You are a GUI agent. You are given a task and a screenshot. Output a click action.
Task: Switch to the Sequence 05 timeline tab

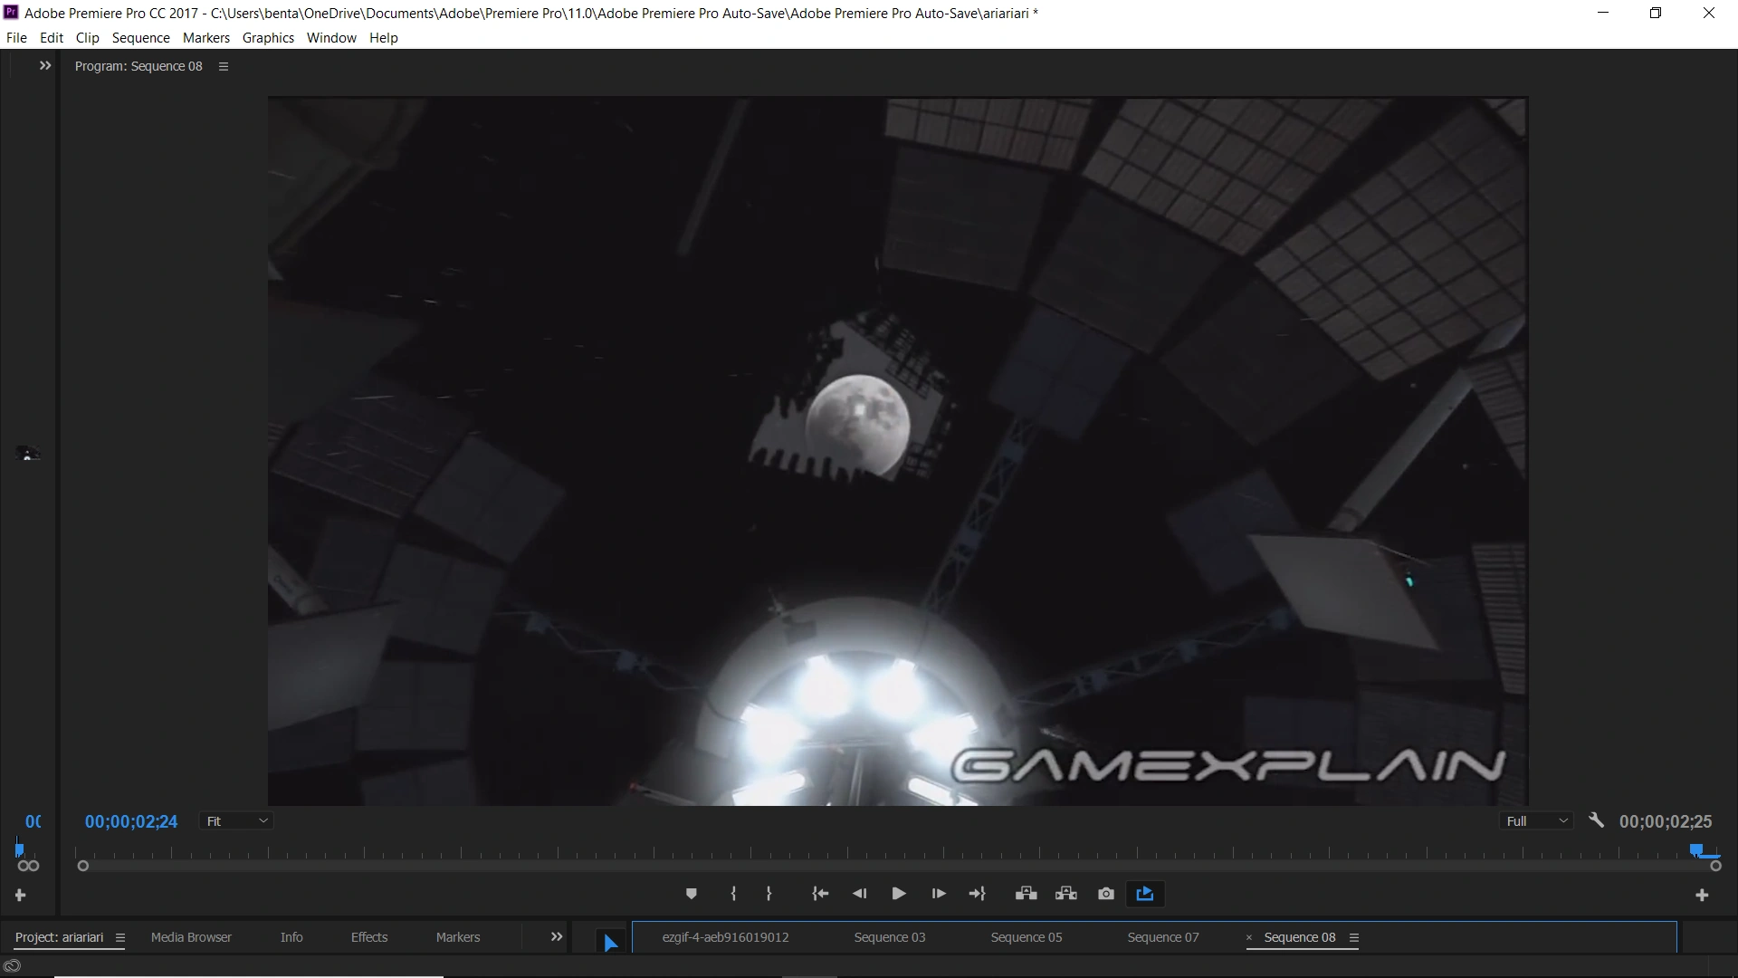tap(1026, 937)
